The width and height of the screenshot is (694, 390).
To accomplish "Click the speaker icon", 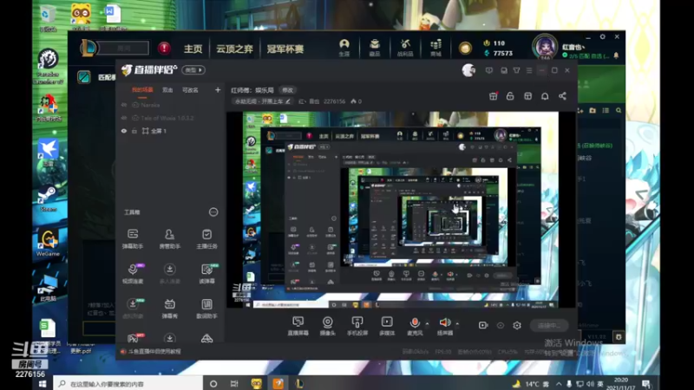I will point(445,322).
